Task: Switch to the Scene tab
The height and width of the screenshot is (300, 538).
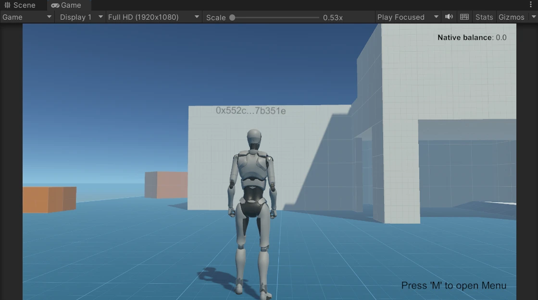Action: (x=20, y=5)
